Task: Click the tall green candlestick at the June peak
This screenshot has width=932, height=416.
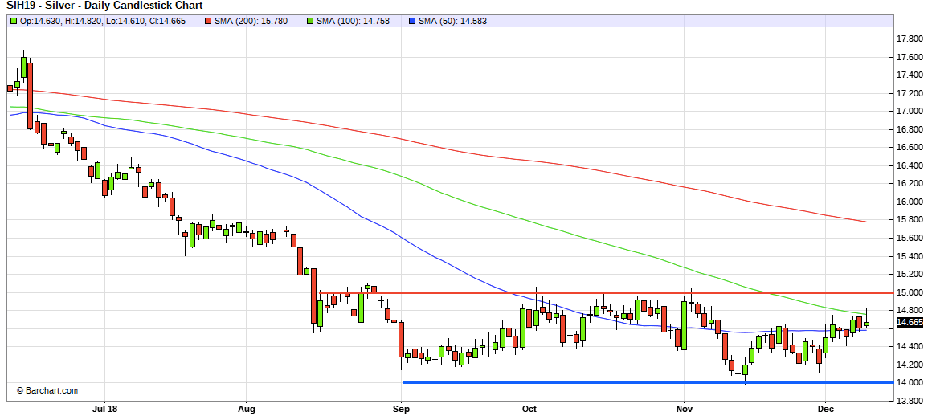Action: [x=24, y=67]
